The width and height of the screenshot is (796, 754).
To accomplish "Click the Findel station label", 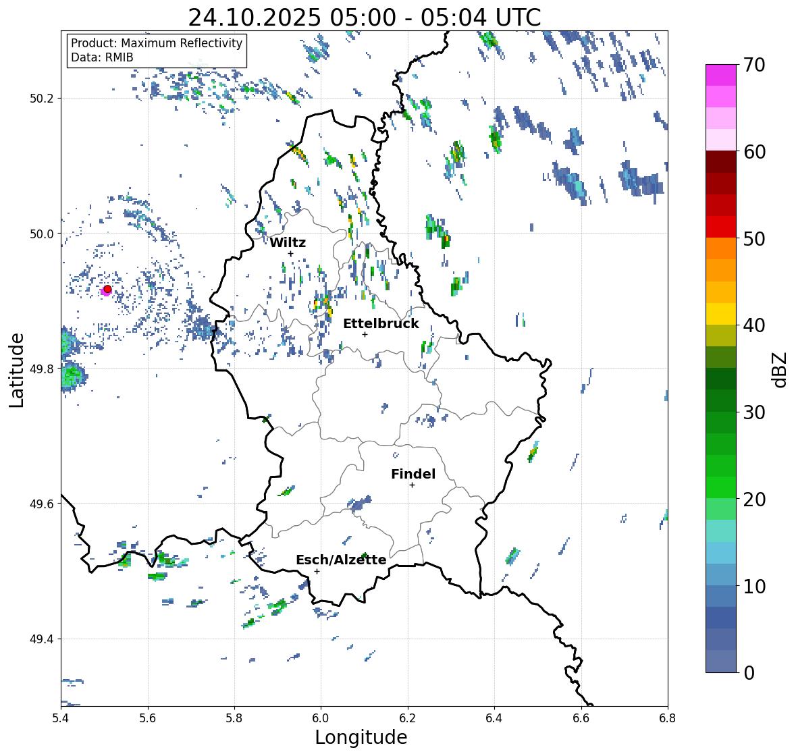I will coord(413,474).
